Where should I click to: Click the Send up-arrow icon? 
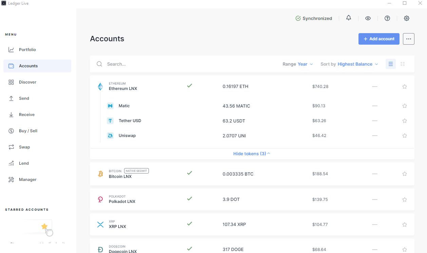11,98
